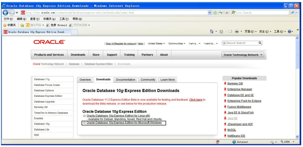Click the Secure Search magnifier icon
Viewport: 303px width, 147px height.
(260, 43)
